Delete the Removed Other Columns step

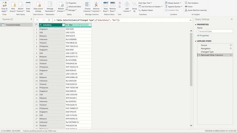tap(199, 55)
